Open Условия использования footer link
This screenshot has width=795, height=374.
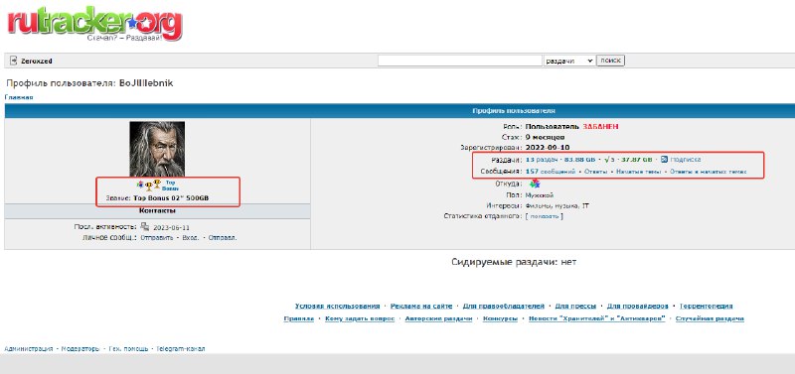(337, 306)
